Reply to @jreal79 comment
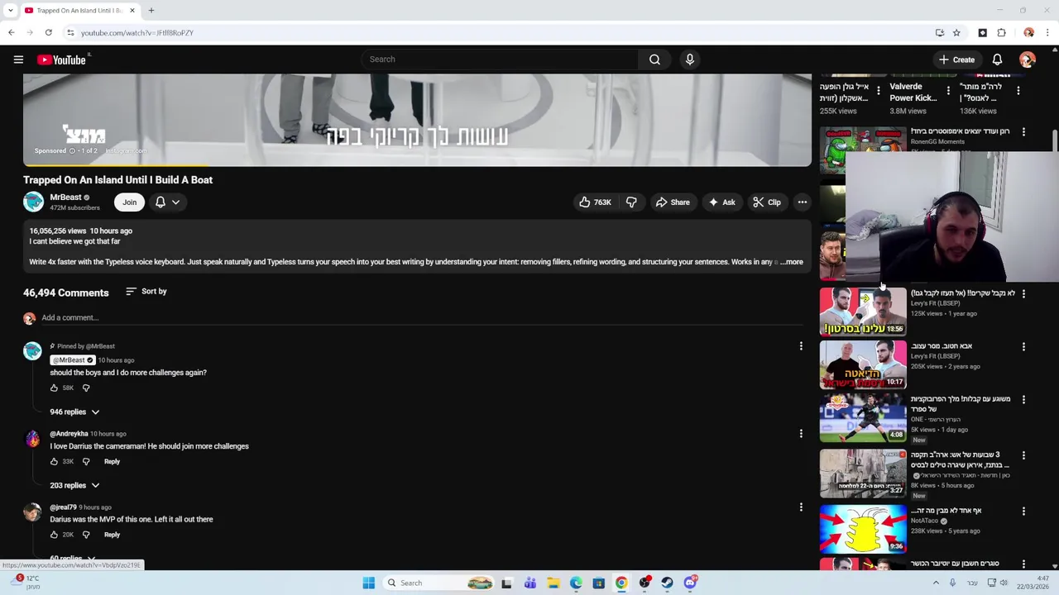Image resolution: width=1059 pixels, height=595 pixels. [112, 535]
